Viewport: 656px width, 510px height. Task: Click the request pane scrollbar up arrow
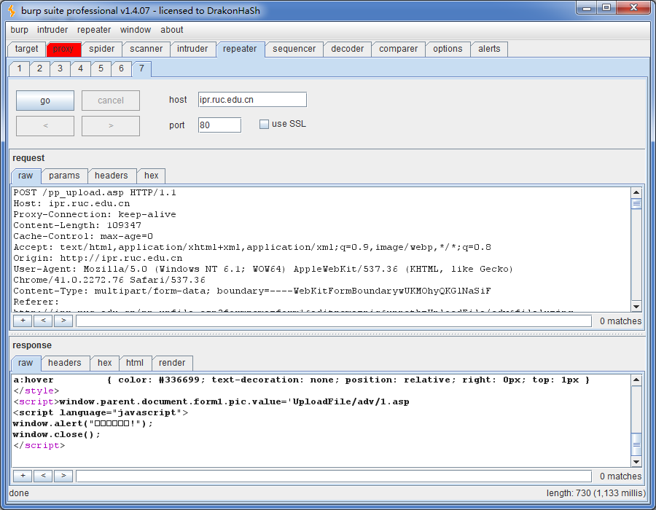636,193
